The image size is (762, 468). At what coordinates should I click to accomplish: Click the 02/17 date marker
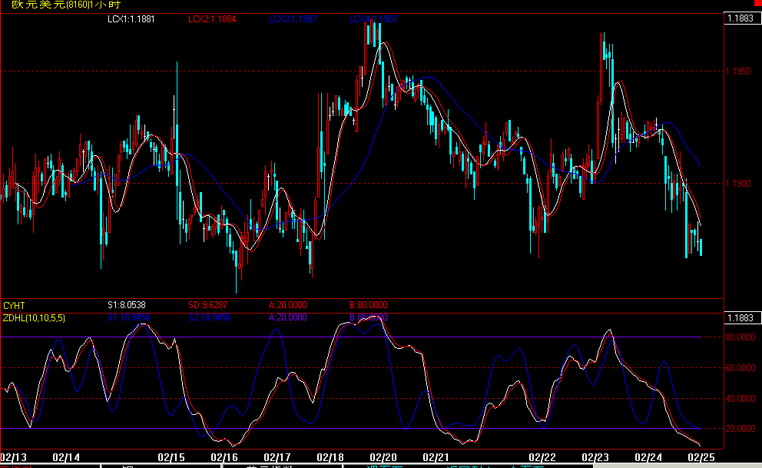[x=277, y=457]
